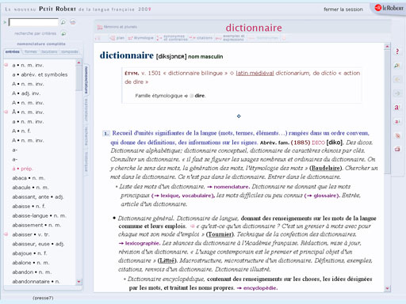Click the print icon in right sidebar
The width and height of the screenshot is (406, 304).
click(397, 149)
